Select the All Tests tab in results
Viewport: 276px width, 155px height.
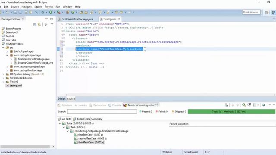coord(65,119)
